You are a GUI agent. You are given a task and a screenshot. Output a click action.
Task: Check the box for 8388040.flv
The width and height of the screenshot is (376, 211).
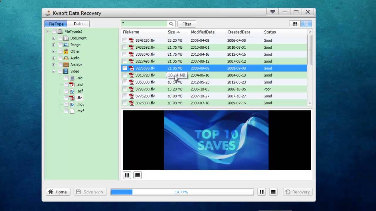125,54
